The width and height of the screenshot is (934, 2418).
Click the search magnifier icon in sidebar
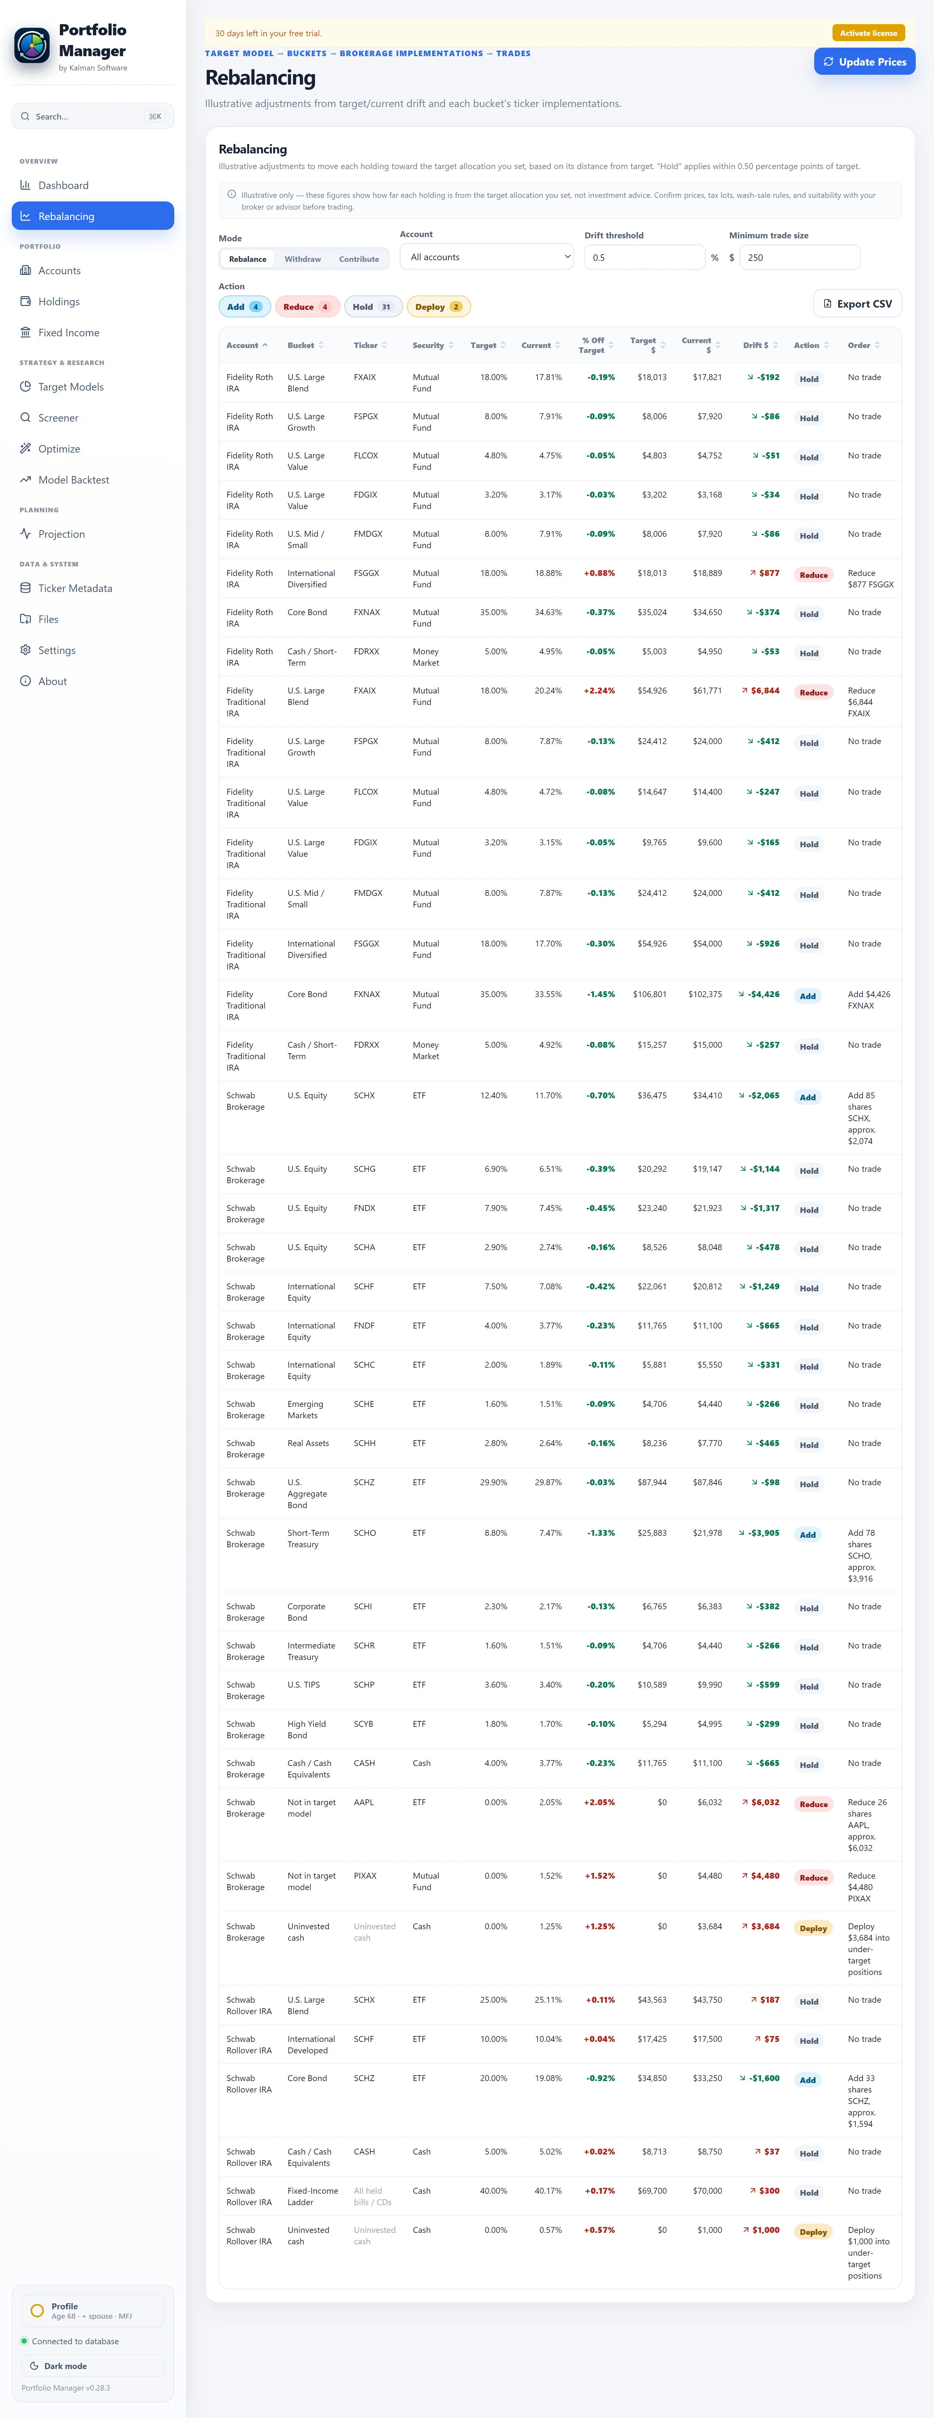[x=25, y=116]
